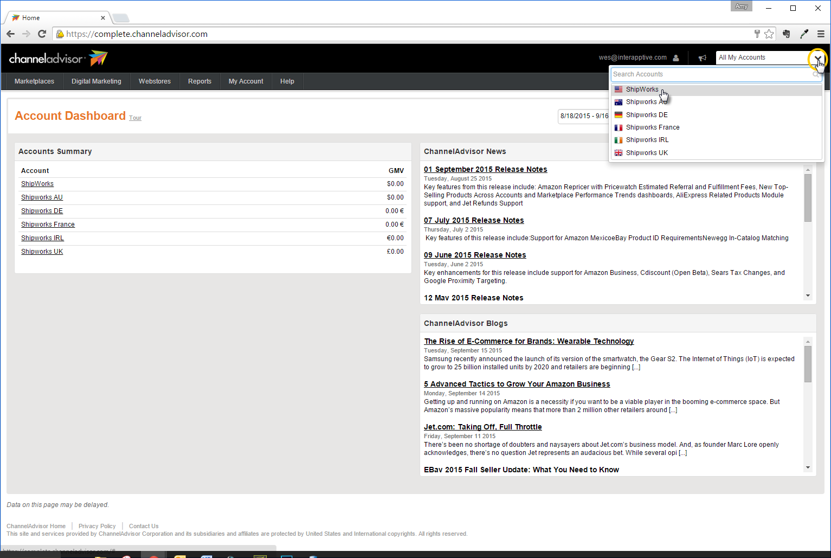Click the French flag icon

(619, 127)
